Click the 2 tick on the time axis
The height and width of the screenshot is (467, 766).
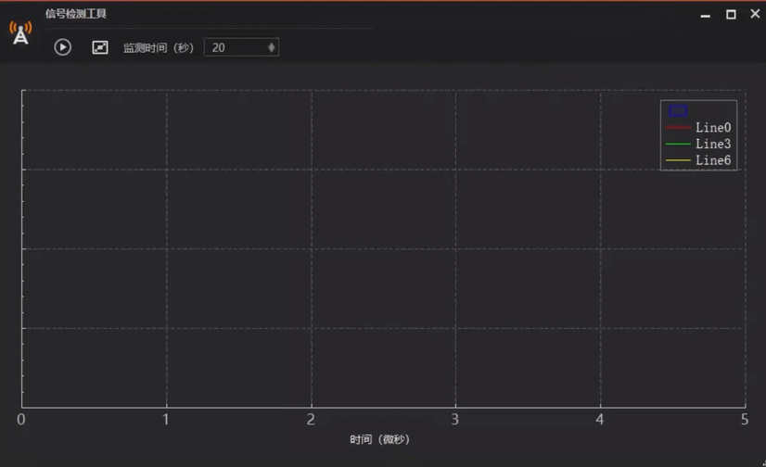tap(311, 420)
